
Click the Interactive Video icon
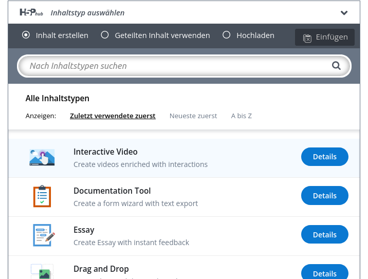coord(42,157)
